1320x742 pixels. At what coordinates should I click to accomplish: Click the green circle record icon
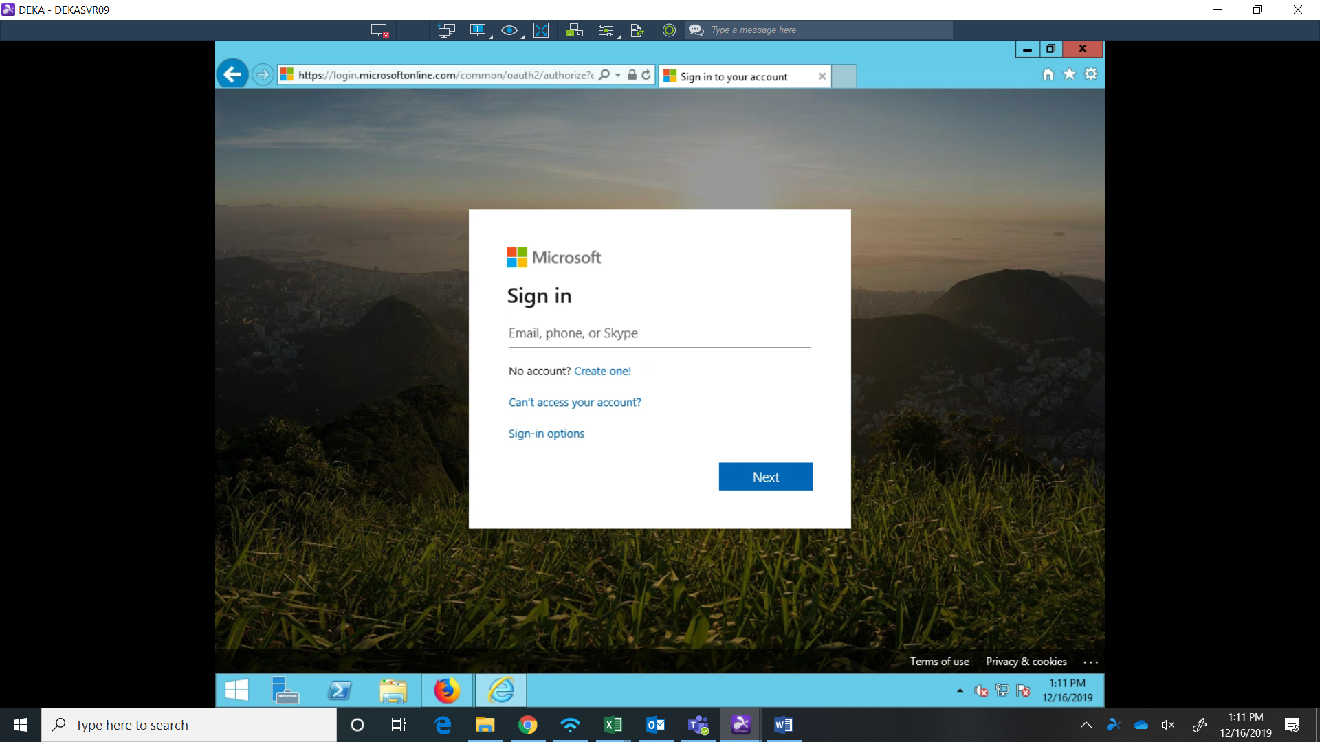point(669,30)
